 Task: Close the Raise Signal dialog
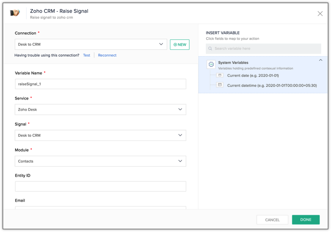pos(320,13)
